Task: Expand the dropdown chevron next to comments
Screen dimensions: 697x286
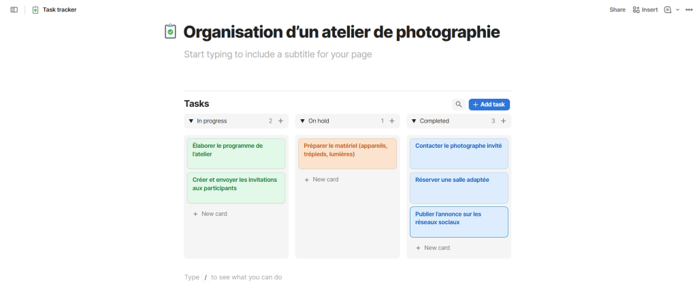Action: click(677, 10)
